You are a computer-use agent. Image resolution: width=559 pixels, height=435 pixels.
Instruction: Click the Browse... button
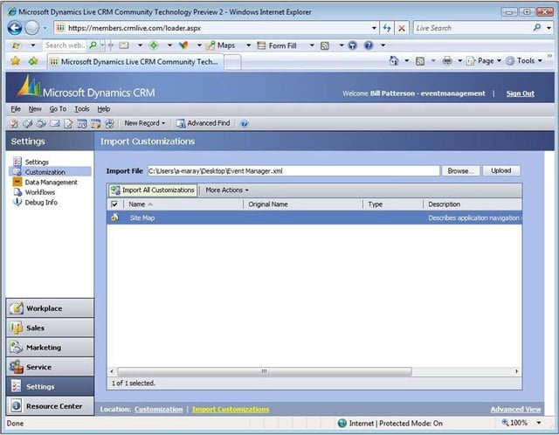460,171
